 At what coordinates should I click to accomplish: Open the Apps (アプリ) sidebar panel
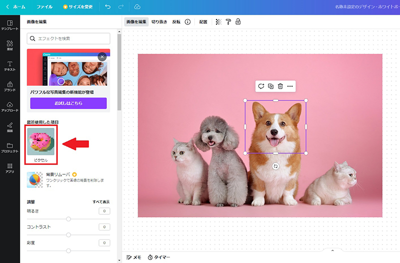click(x=9, y=168)
